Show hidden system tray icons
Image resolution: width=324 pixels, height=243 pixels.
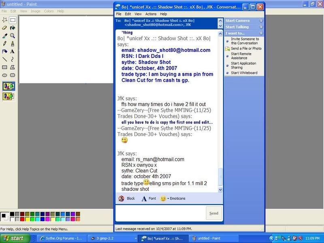pos(271,238)
